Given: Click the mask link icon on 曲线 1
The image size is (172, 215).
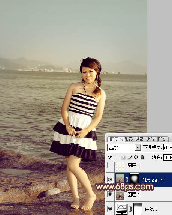Looking at the screenshot, I should coord(130,209).
